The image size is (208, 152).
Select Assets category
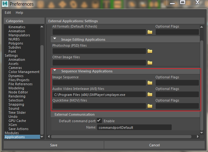point(13,64)
